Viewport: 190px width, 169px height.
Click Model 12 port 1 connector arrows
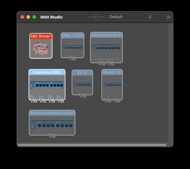pyautogui.click(x=107, y=101)
